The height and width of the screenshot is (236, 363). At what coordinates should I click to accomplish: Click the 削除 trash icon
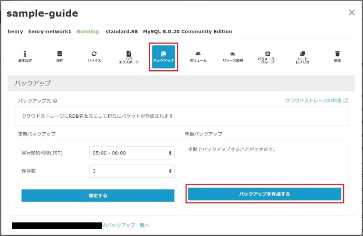click(337, 57)
